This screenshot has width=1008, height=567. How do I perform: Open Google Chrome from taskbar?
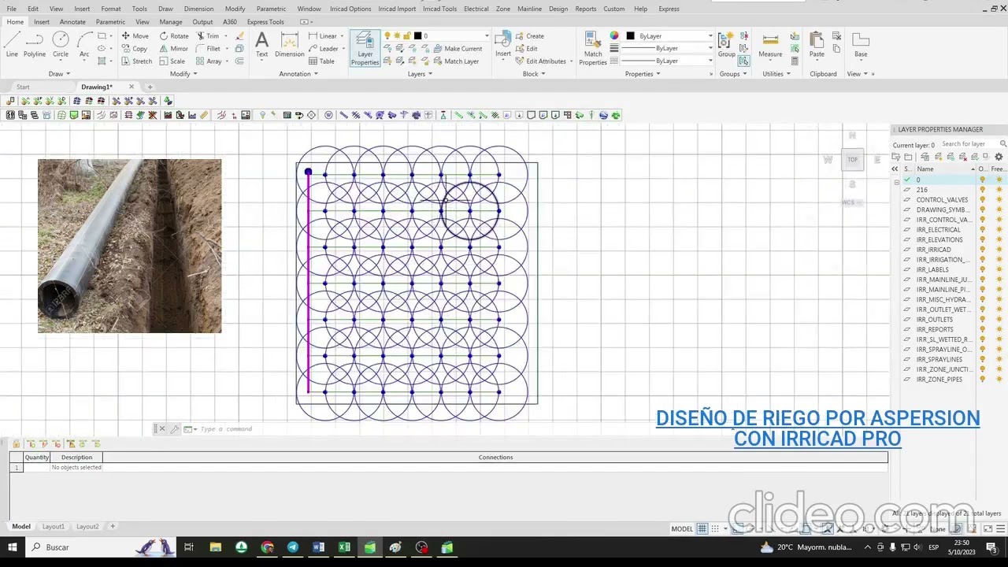click(267, 547)
